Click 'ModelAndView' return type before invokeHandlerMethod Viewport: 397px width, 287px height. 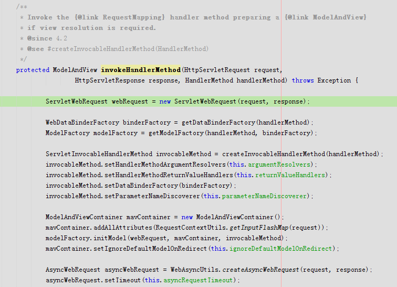point(75,70)
